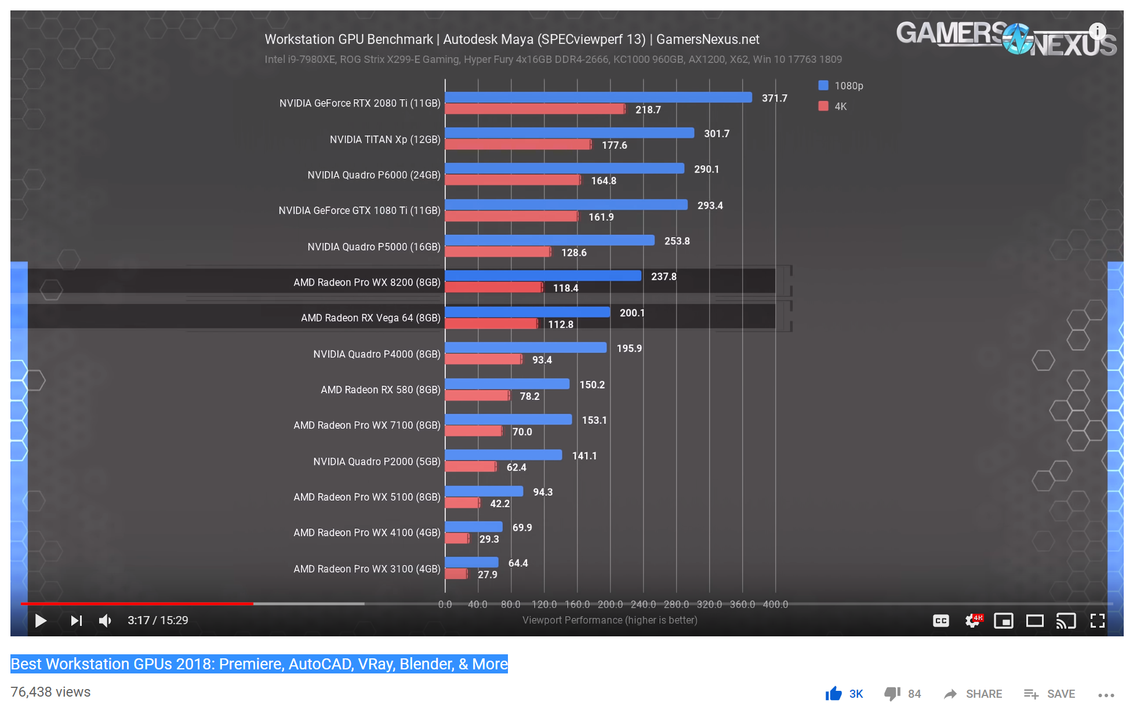
Task: Click the 84 dislikes count
Action: point(914,694)
